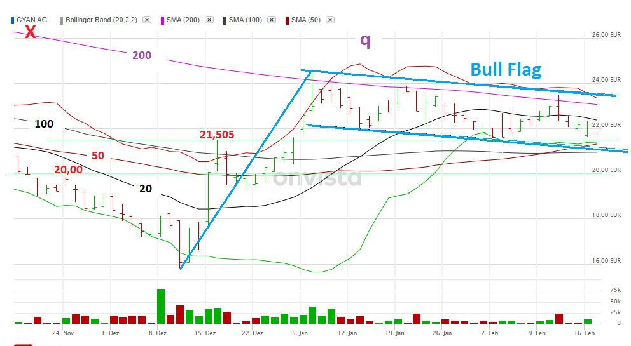631x346 pixels.
Task: Click the blue CYAN AG color marker
Action: [13, 20]
